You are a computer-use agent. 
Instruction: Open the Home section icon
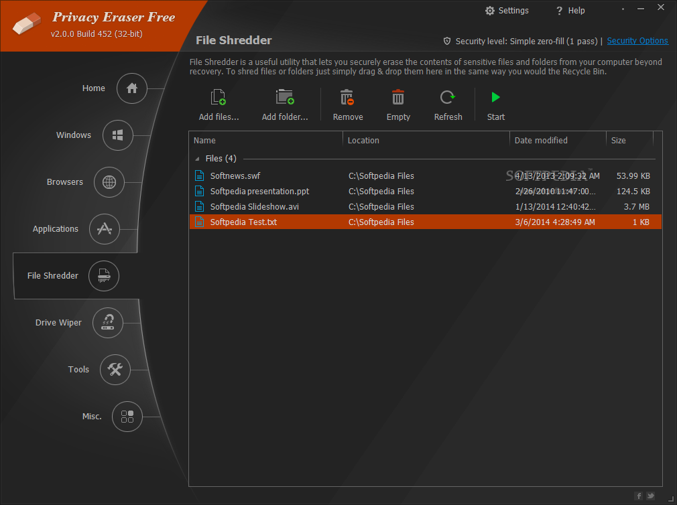(132, 88)
